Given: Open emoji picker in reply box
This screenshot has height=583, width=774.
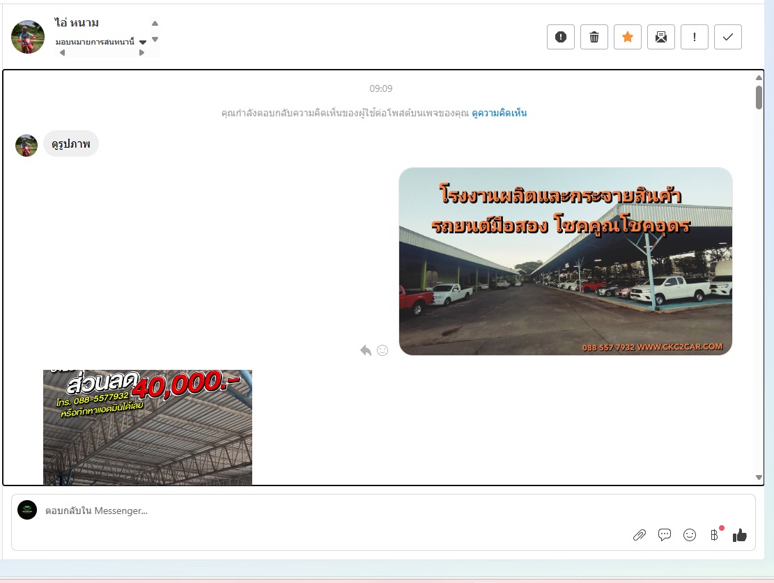Looking at the screenshot, I should 690,535.
